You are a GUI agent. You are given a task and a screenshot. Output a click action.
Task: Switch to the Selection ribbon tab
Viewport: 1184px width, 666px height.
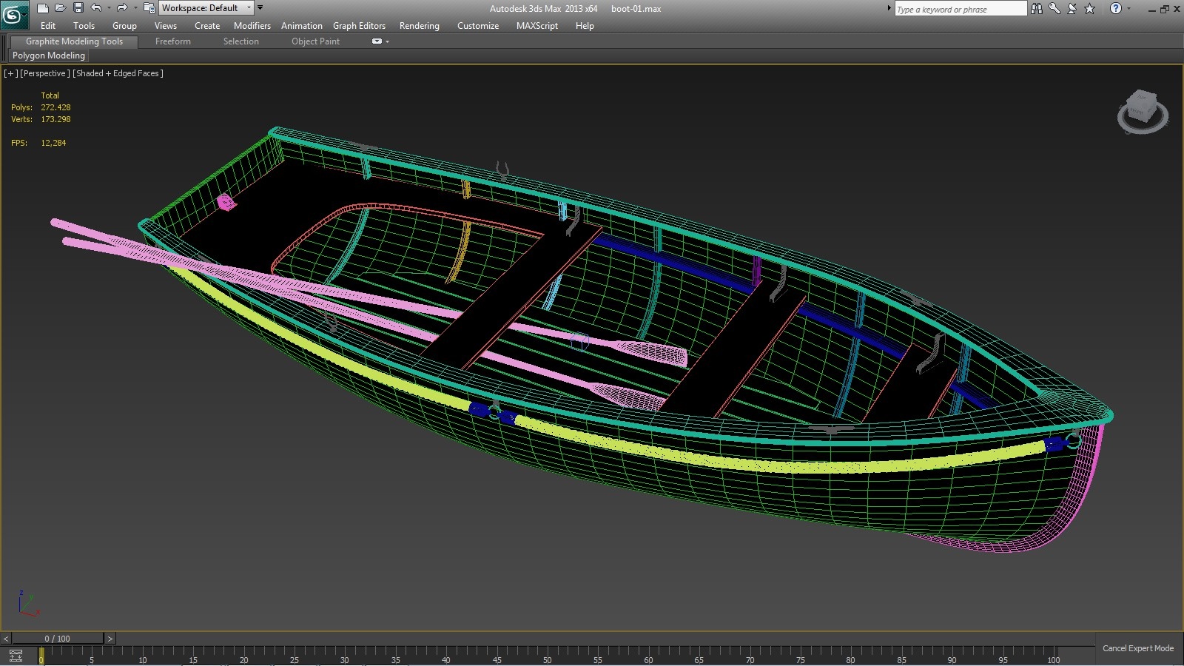(x=241, y=41)
